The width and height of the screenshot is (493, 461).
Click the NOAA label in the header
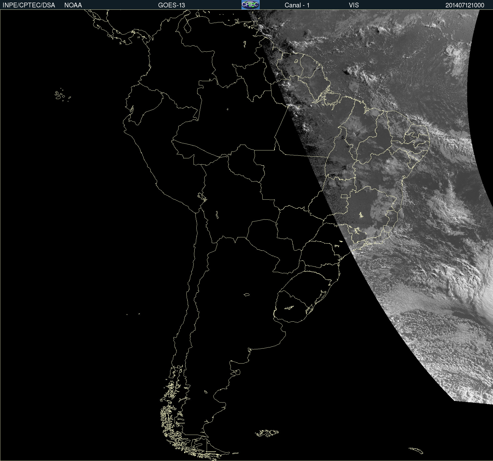[73, 5]
